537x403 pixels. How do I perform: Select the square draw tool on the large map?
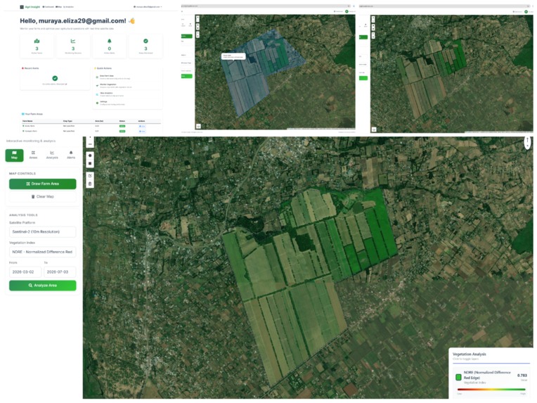coord(90,163)
